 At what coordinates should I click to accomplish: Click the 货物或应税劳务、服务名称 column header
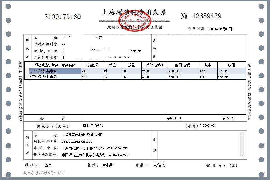55,65
